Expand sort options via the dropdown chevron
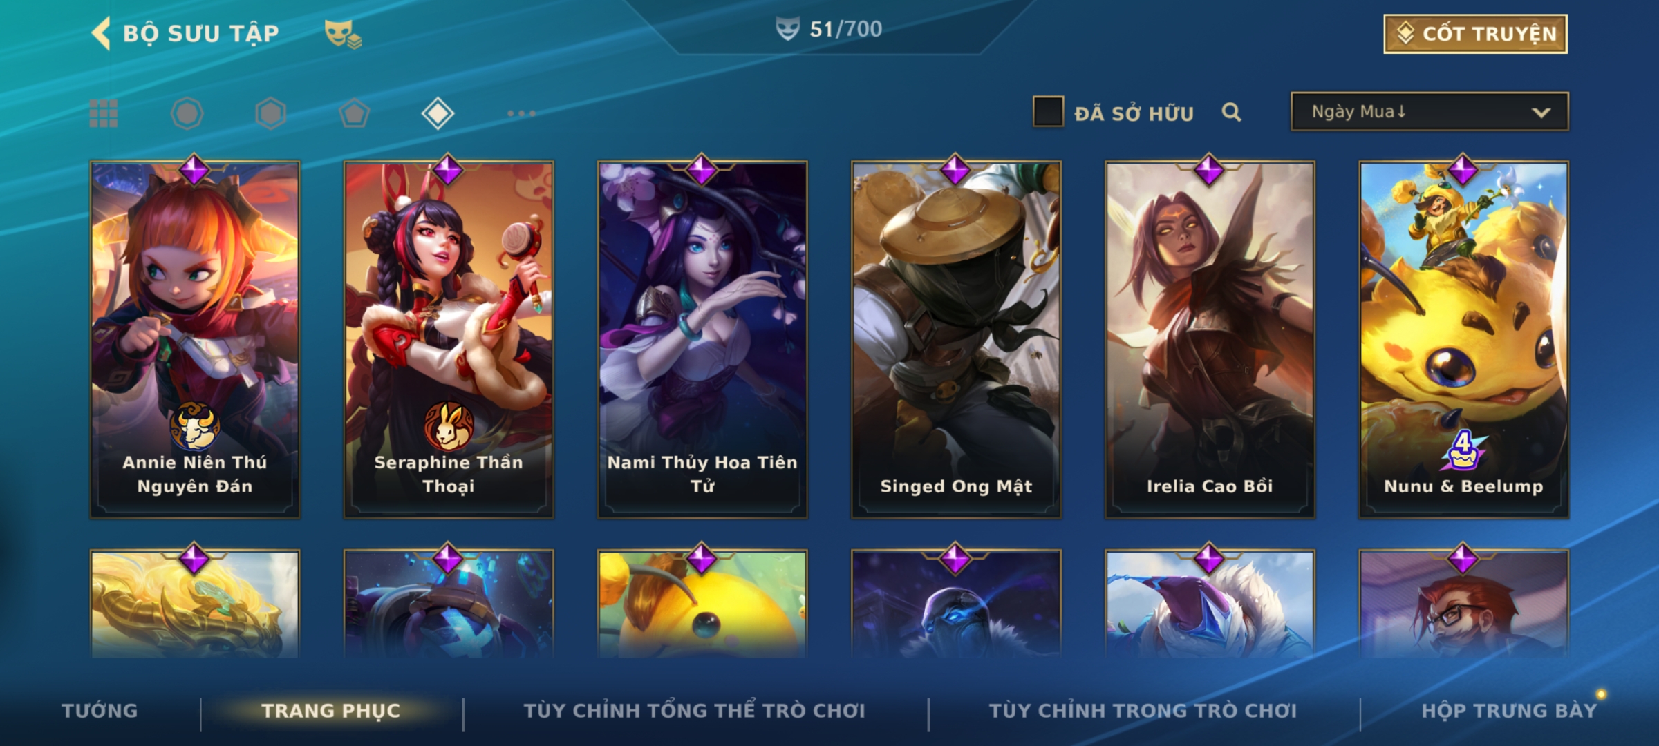This screenshot has height=746, width=1659. point(1541,113)
